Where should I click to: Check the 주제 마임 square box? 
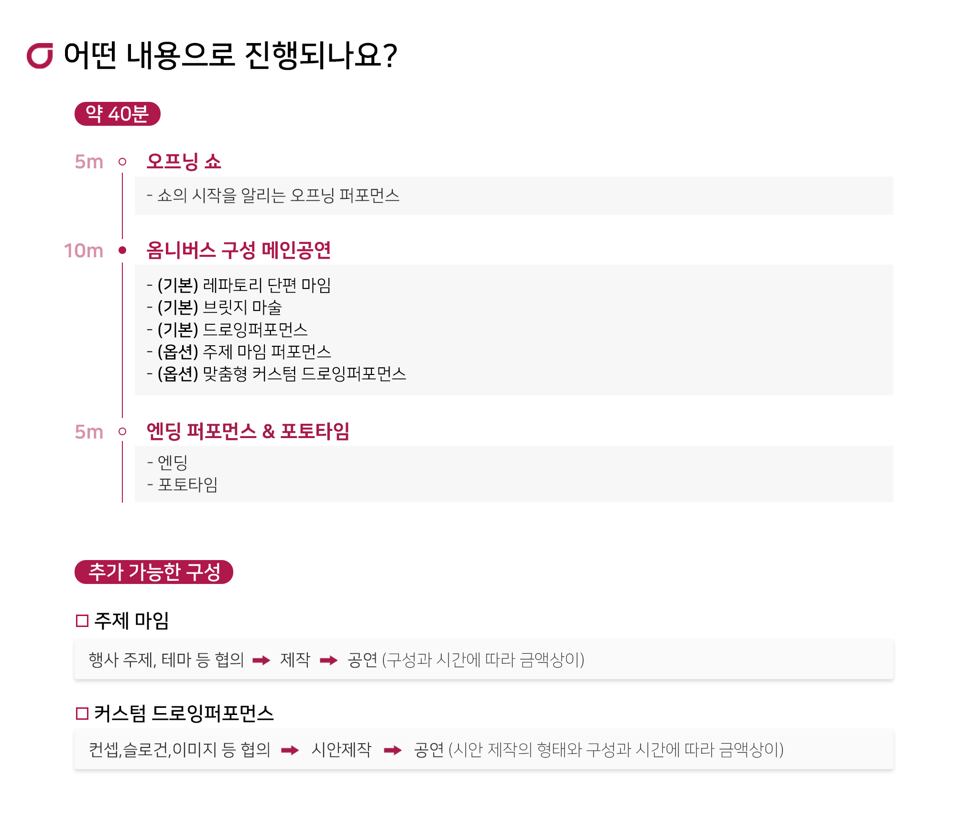click(82, 621)
